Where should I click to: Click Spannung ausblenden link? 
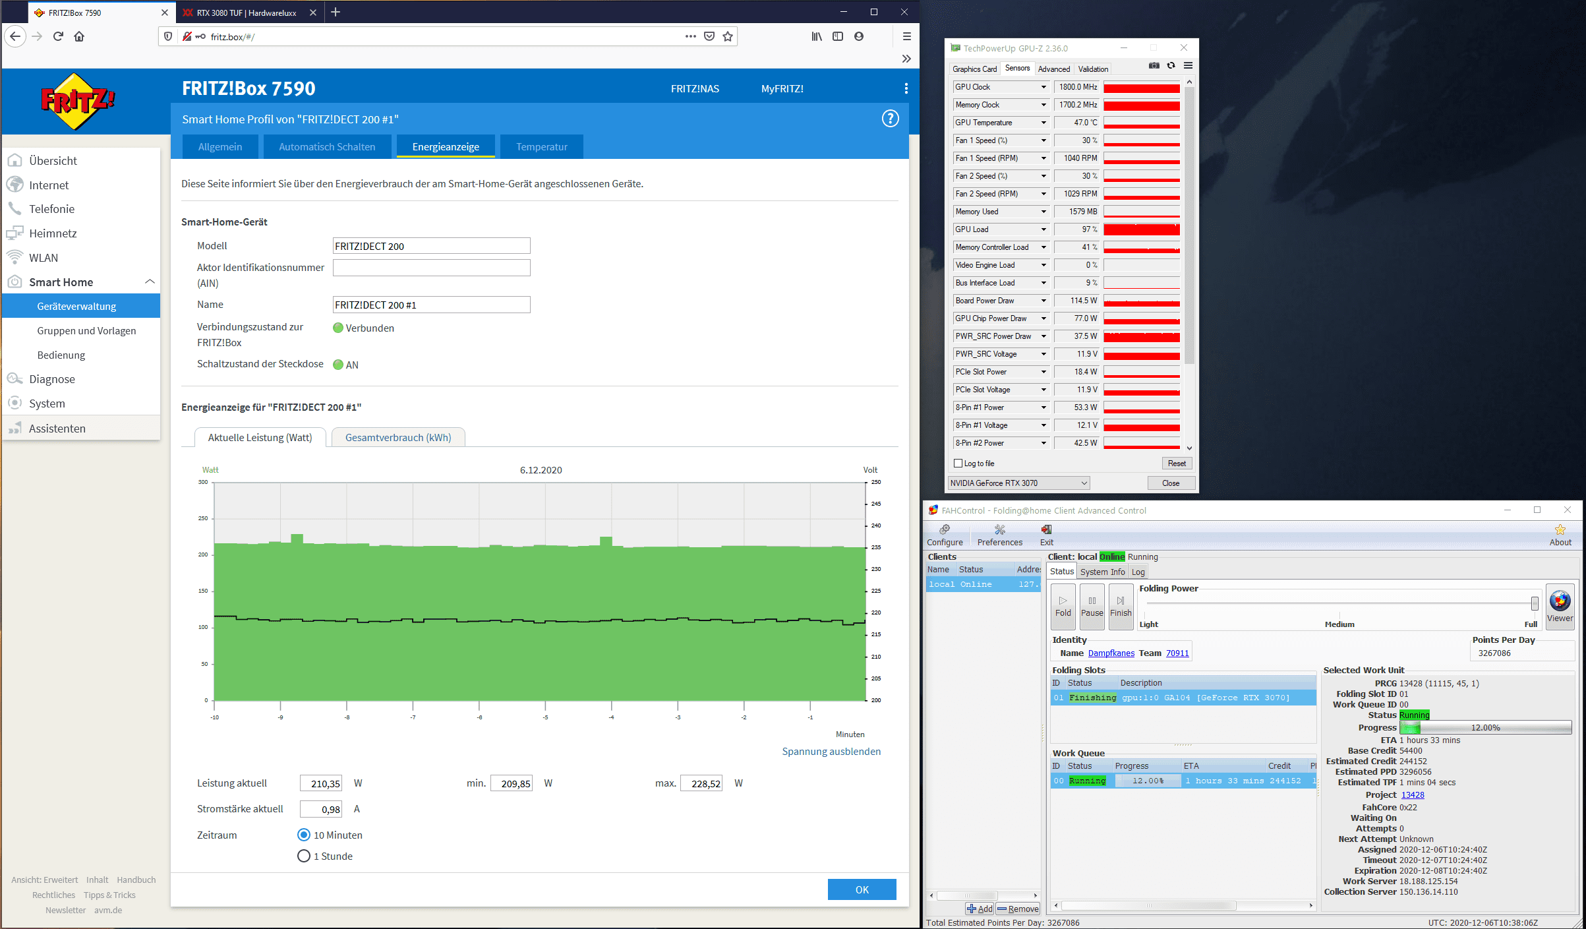click(x=831, y=751)
